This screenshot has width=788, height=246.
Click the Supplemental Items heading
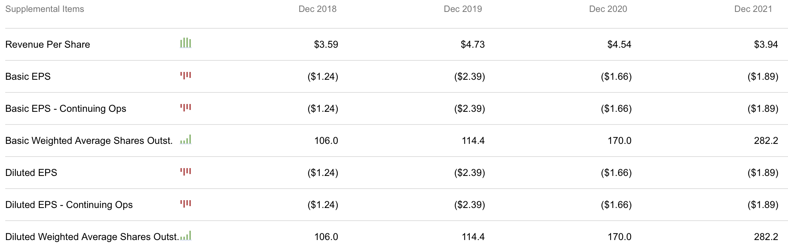click(x=45, y=9)
